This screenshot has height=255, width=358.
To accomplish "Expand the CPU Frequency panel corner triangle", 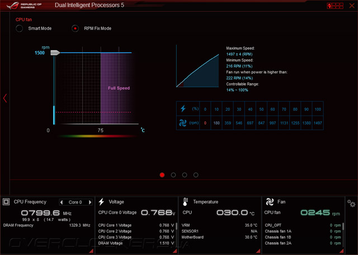I will tap(91, 251).
